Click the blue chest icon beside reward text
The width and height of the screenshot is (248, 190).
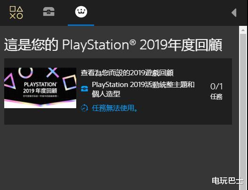click(84, 89)
